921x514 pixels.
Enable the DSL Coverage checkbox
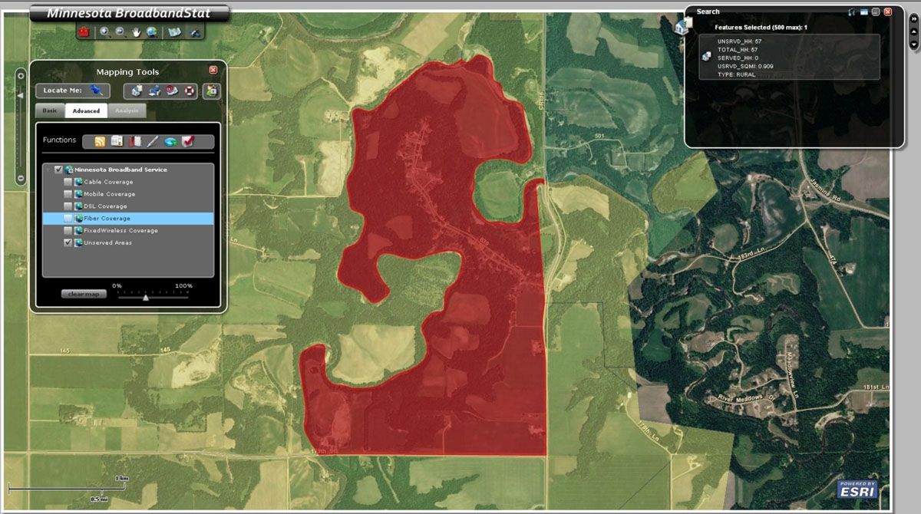click(x=68, y=206)
